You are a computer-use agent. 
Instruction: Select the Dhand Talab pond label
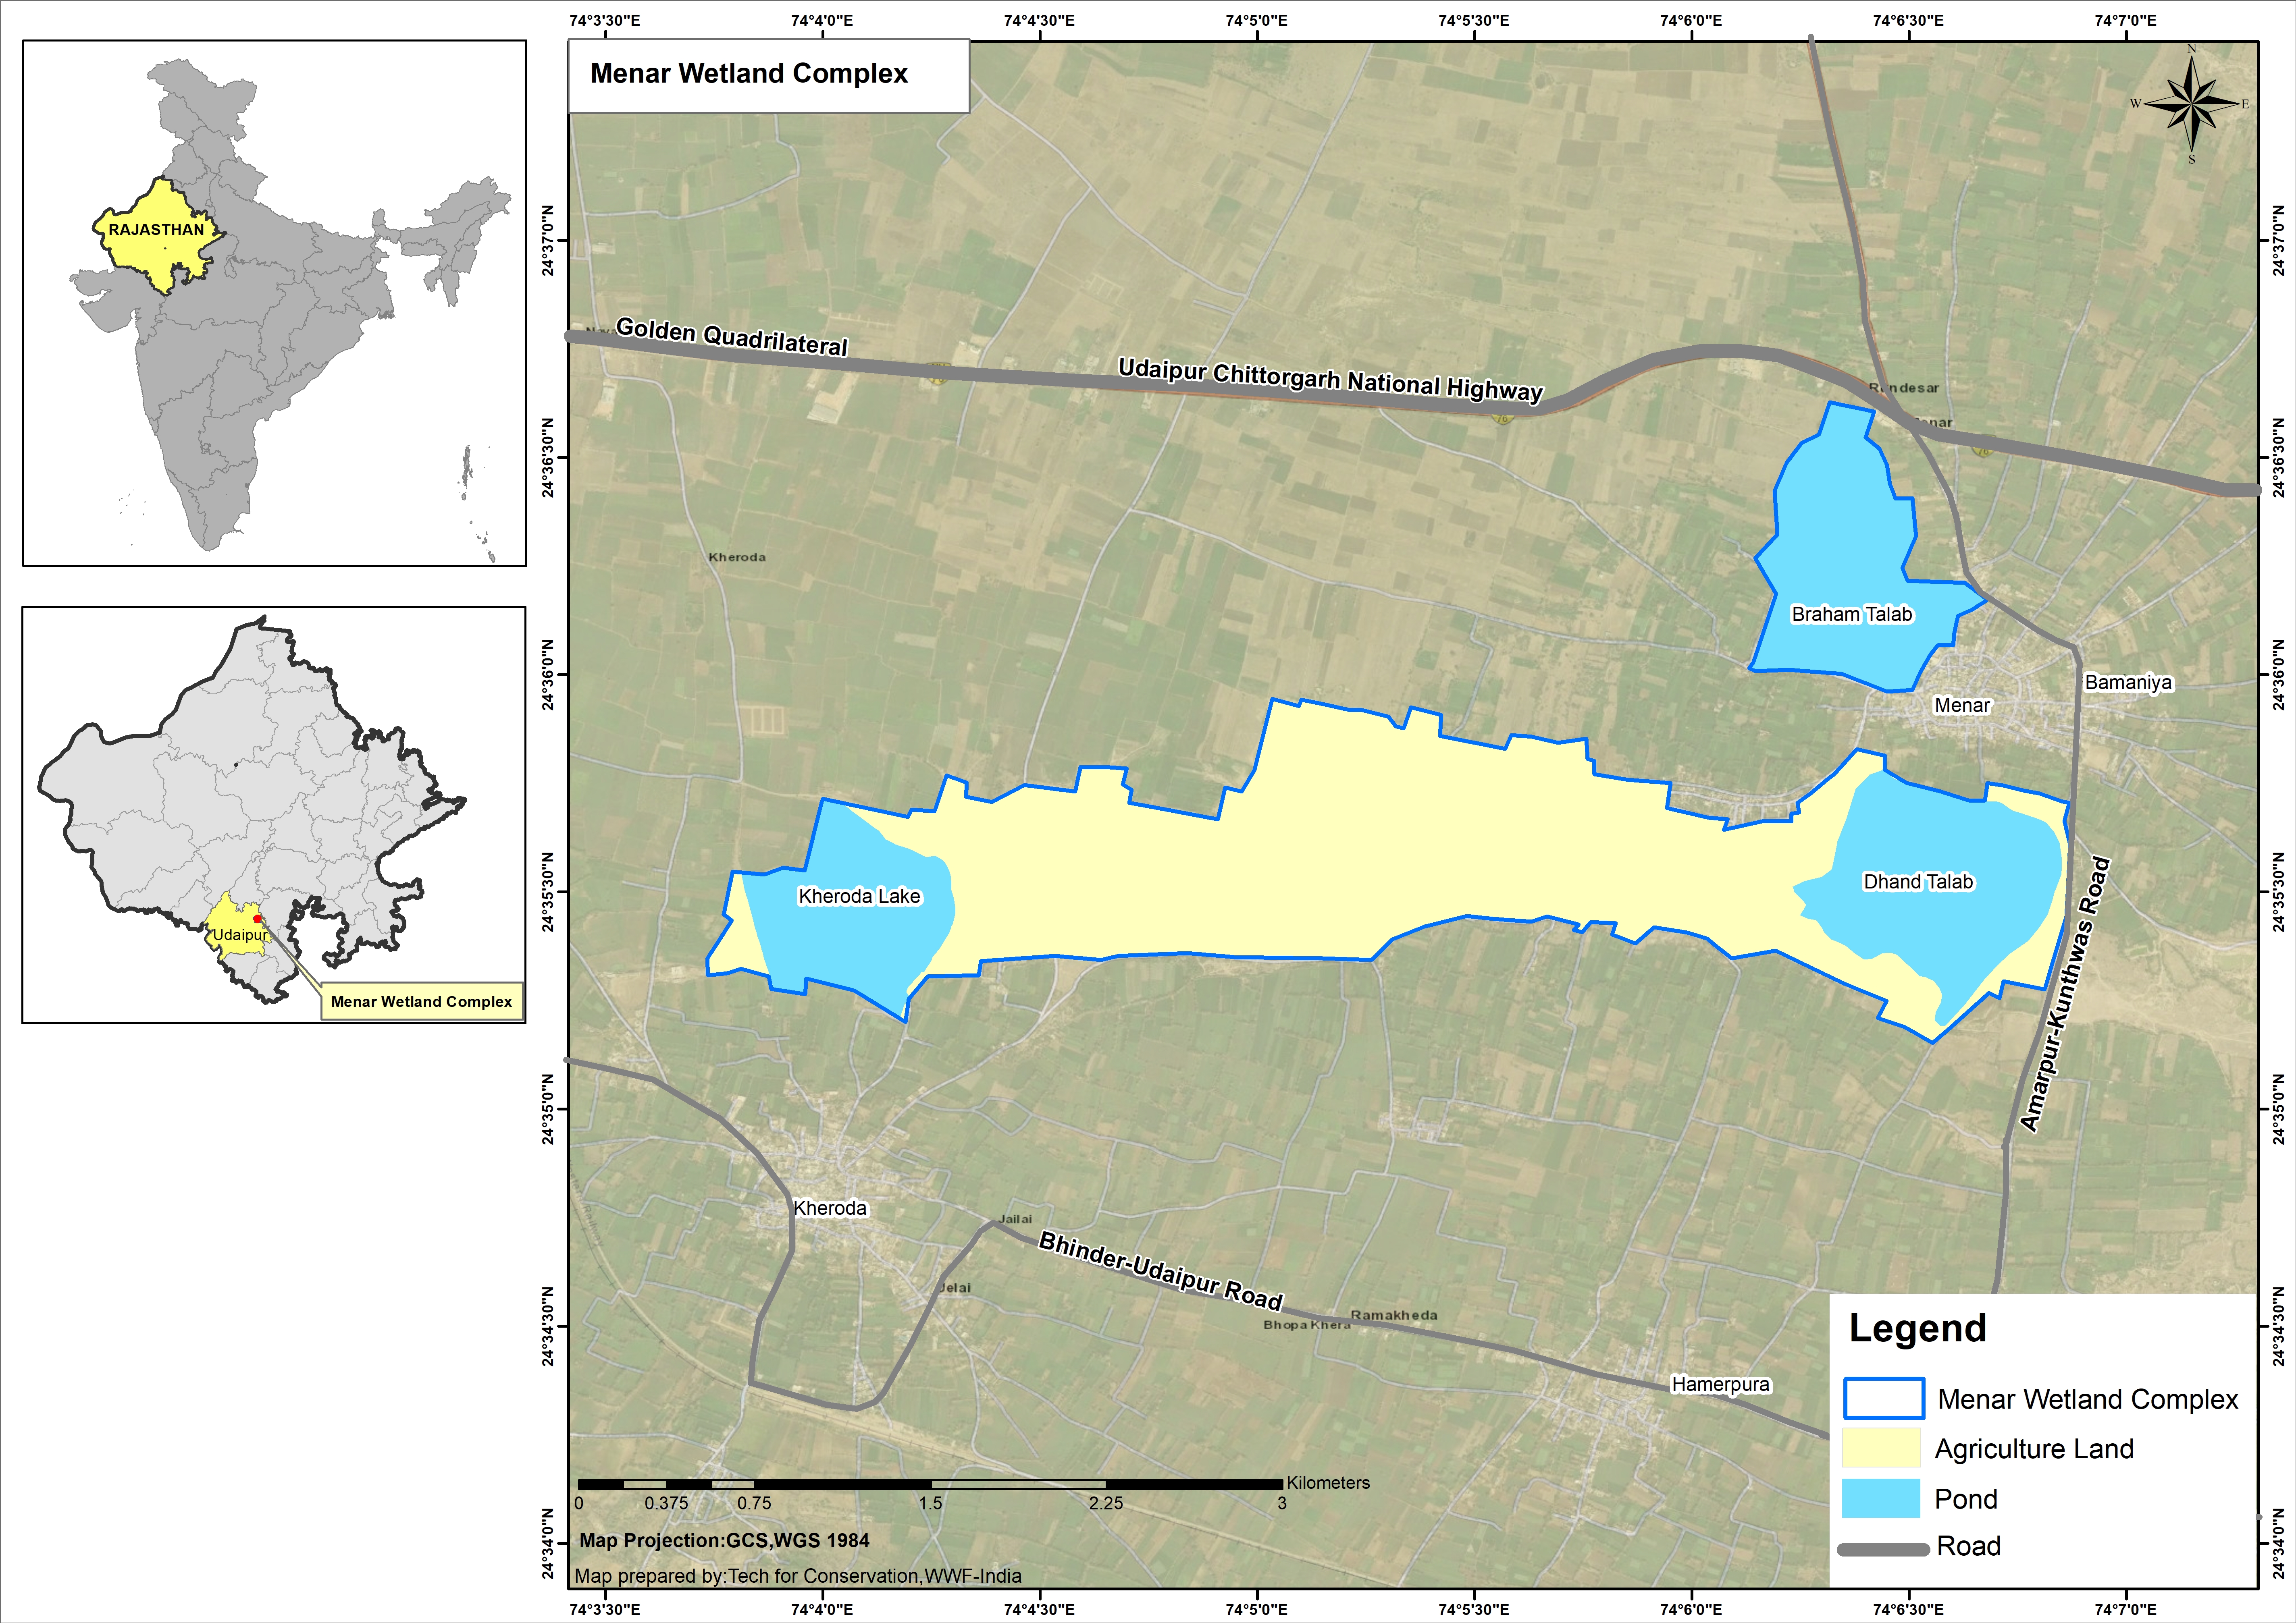pos(1918,882)
